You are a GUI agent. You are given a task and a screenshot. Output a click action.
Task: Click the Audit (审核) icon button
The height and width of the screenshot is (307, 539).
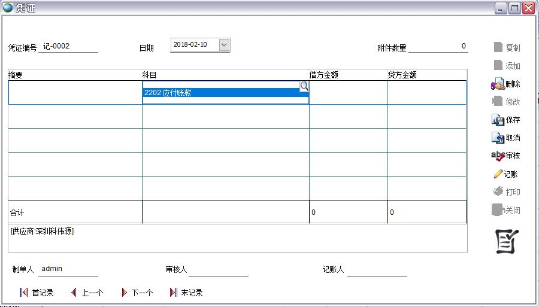click(498, 156)
